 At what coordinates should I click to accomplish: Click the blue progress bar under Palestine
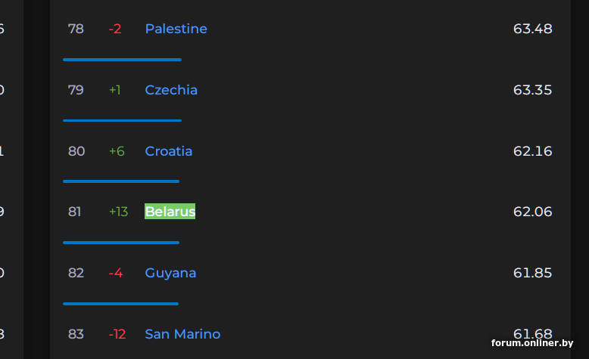[x=122, y=59]
